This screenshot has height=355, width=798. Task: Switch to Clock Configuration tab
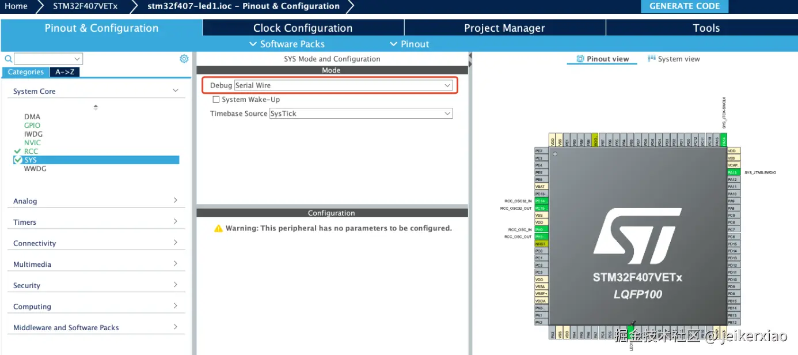click(303, 28)
